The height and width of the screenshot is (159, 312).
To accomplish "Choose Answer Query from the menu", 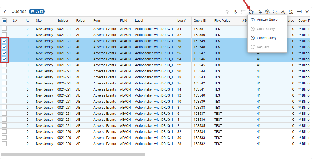I will (x=267, y=20).
